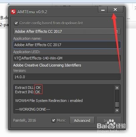Close the AMTEmu v0.9.2 window

[x=115, y=9]
